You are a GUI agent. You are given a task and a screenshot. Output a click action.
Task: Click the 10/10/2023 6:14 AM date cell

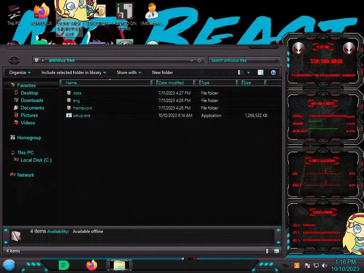[175, 116]
